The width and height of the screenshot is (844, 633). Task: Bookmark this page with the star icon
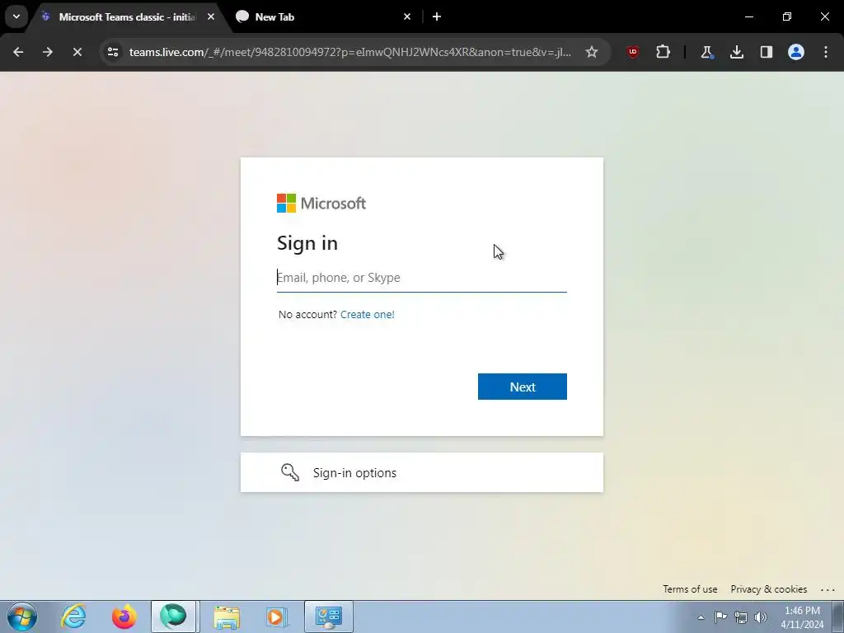point(592,52)
